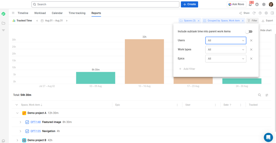Open the help icon in the tab bar
The image size is (276, 143).
(x=260, y=13)
